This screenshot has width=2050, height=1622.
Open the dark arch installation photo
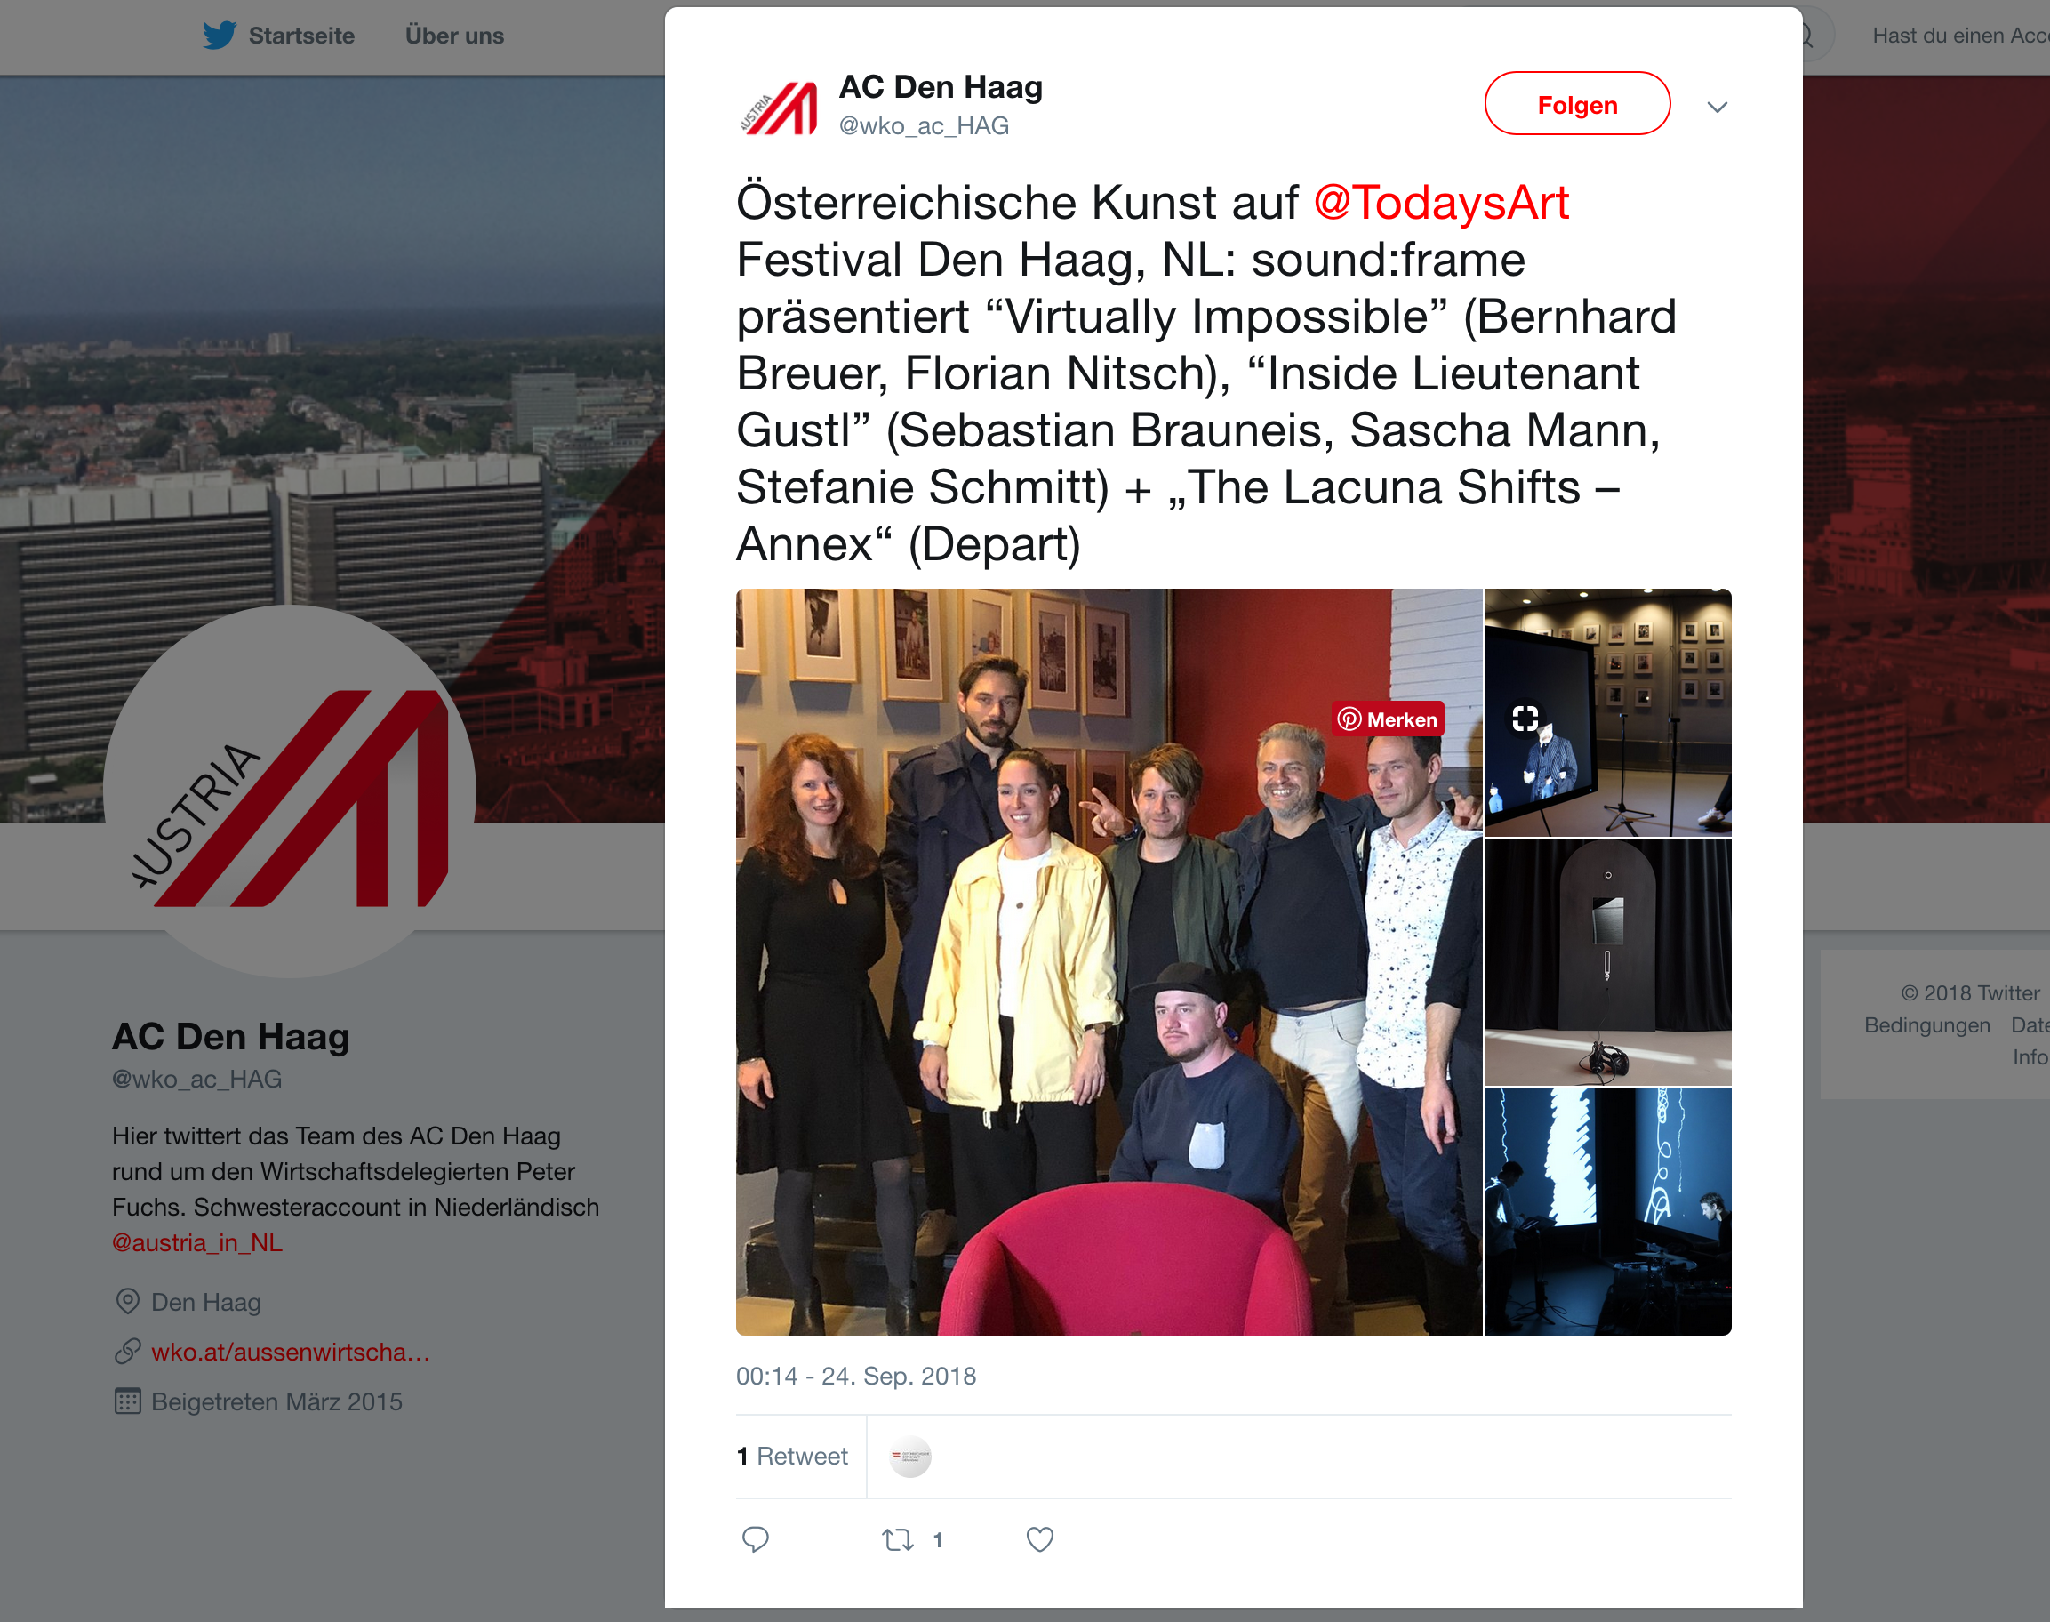(x=1607, y=962)
